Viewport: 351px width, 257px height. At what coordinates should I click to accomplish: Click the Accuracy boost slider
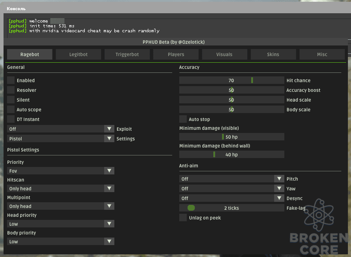click(232, 90)
